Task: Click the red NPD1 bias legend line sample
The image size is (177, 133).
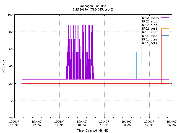Action: [165, 39]
